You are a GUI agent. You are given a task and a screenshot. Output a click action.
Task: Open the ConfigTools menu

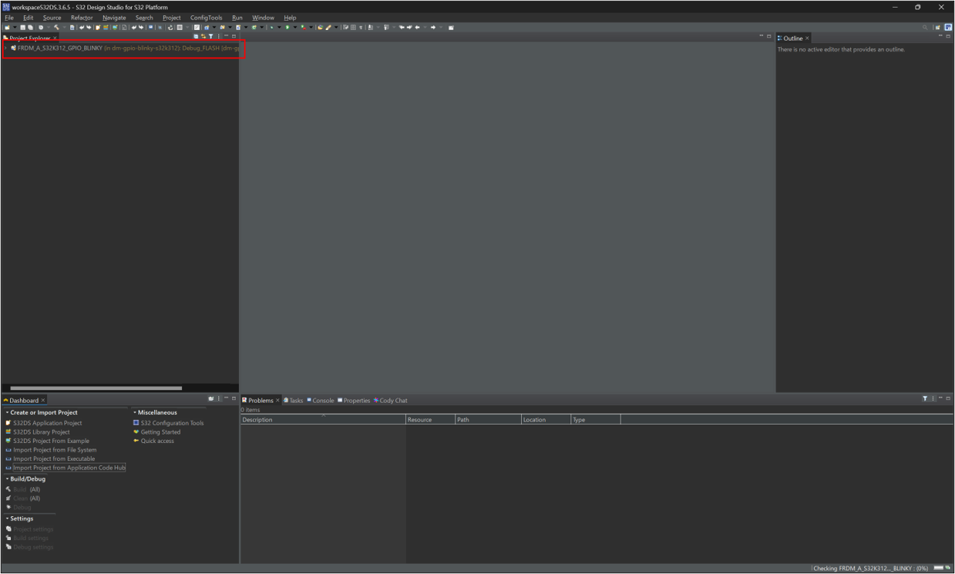tap(206, 18)
